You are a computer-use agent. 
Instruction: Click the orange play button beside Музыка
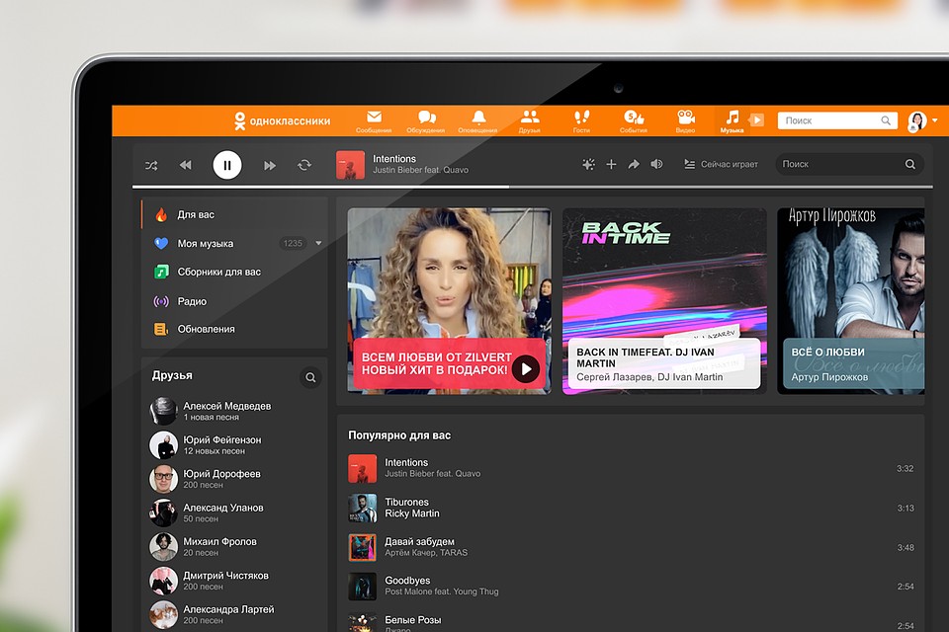pyautogui.click(x=756, y=119)
